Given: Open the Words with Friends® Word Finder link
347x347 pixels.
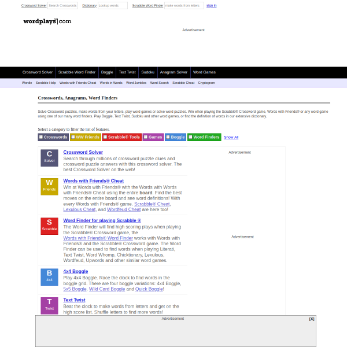Looking at the screenshot, I should (98, 238).
